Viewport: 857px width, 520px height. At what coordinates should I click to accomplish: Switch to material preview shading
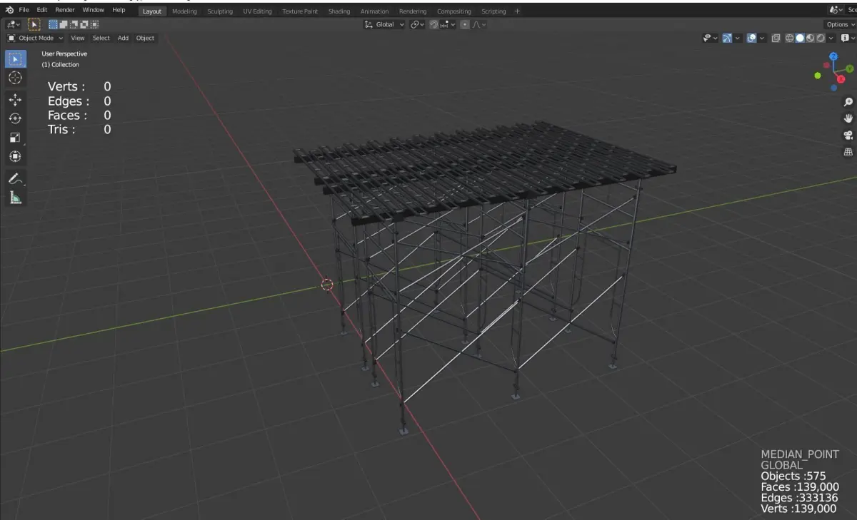pos(811,38)
